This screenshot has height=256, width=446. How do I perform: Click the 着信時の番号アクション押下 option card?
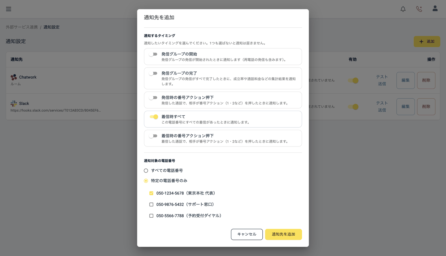[223, 138]
